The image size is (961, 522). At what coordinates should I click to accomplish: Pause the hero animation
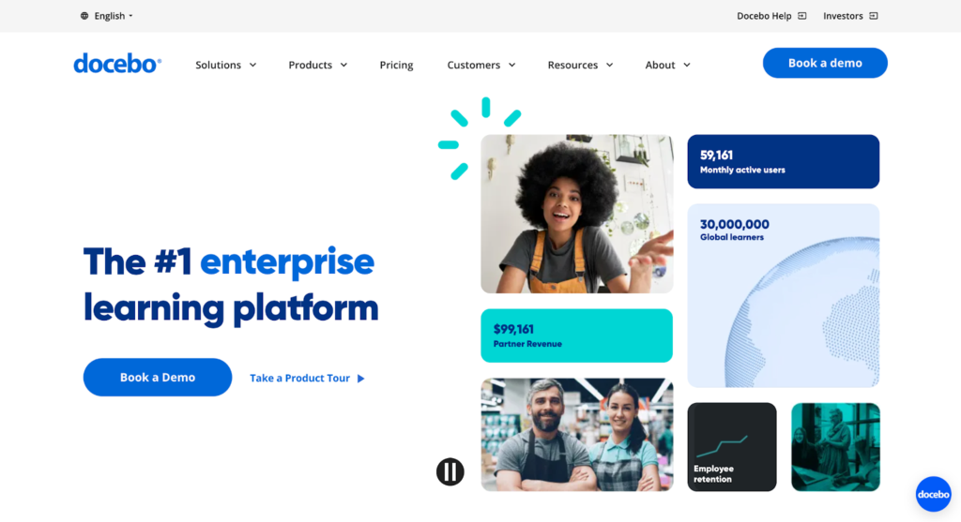pyautogui.click(x=450, y=471)
